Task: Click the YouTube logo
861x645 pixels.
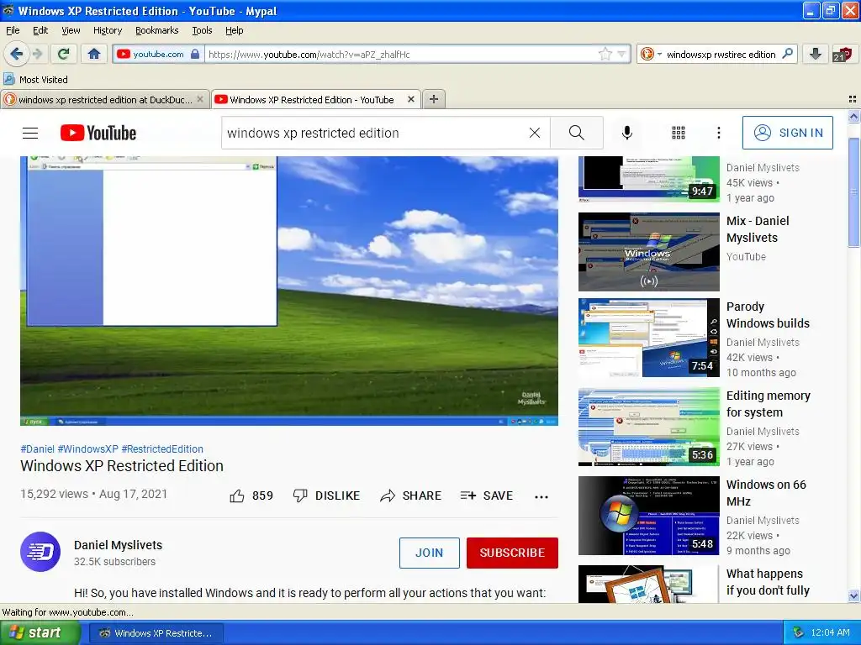Action: click(98, 133)
